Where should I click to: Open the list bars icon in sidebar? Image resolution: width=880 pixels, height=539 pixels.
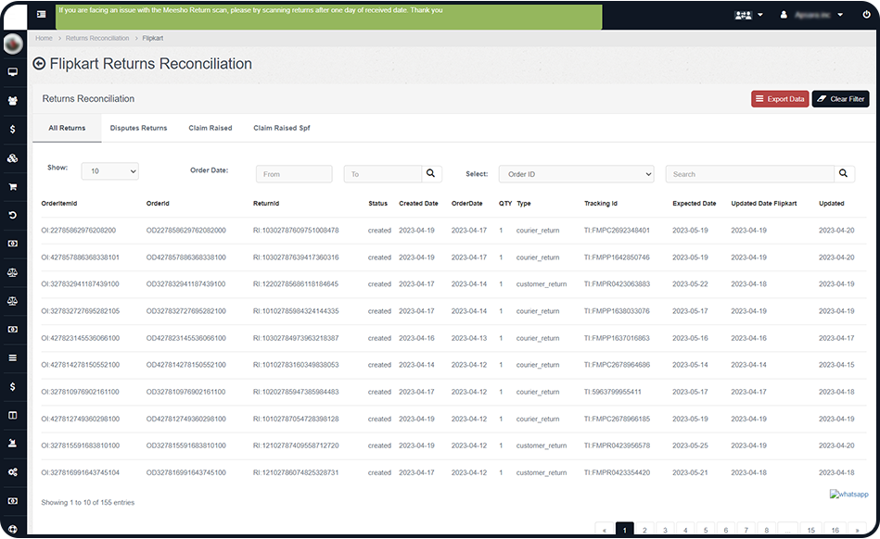click(x=12, y=358)
